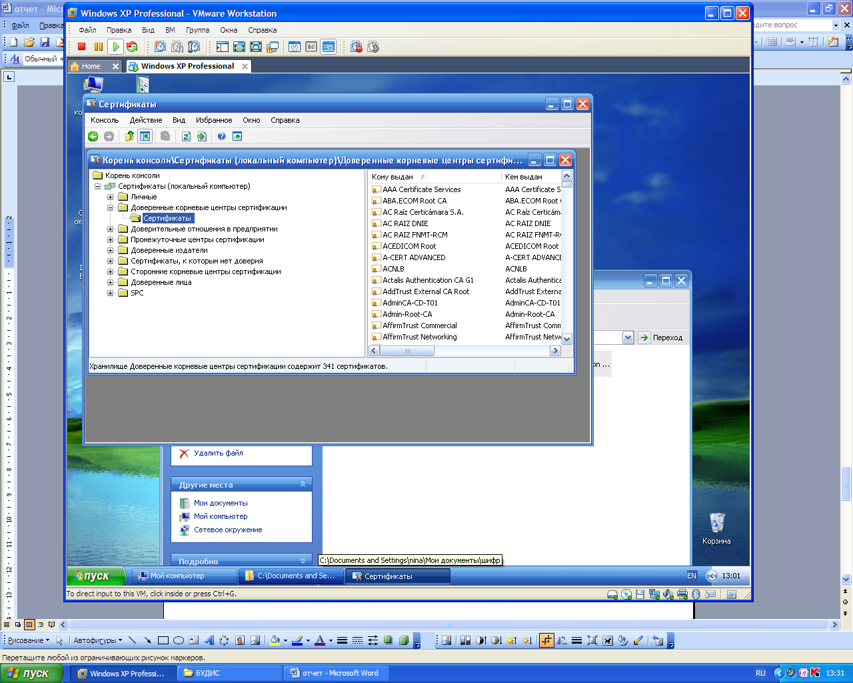Image resolution: width=853 pixels, height=683 pixels.
Task: Open the Автофигуры dropdown in Word
Action: pyautogui.click(x=98, y=640)
